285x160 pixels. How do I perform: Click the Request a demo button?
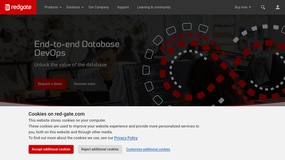[50, 84]
